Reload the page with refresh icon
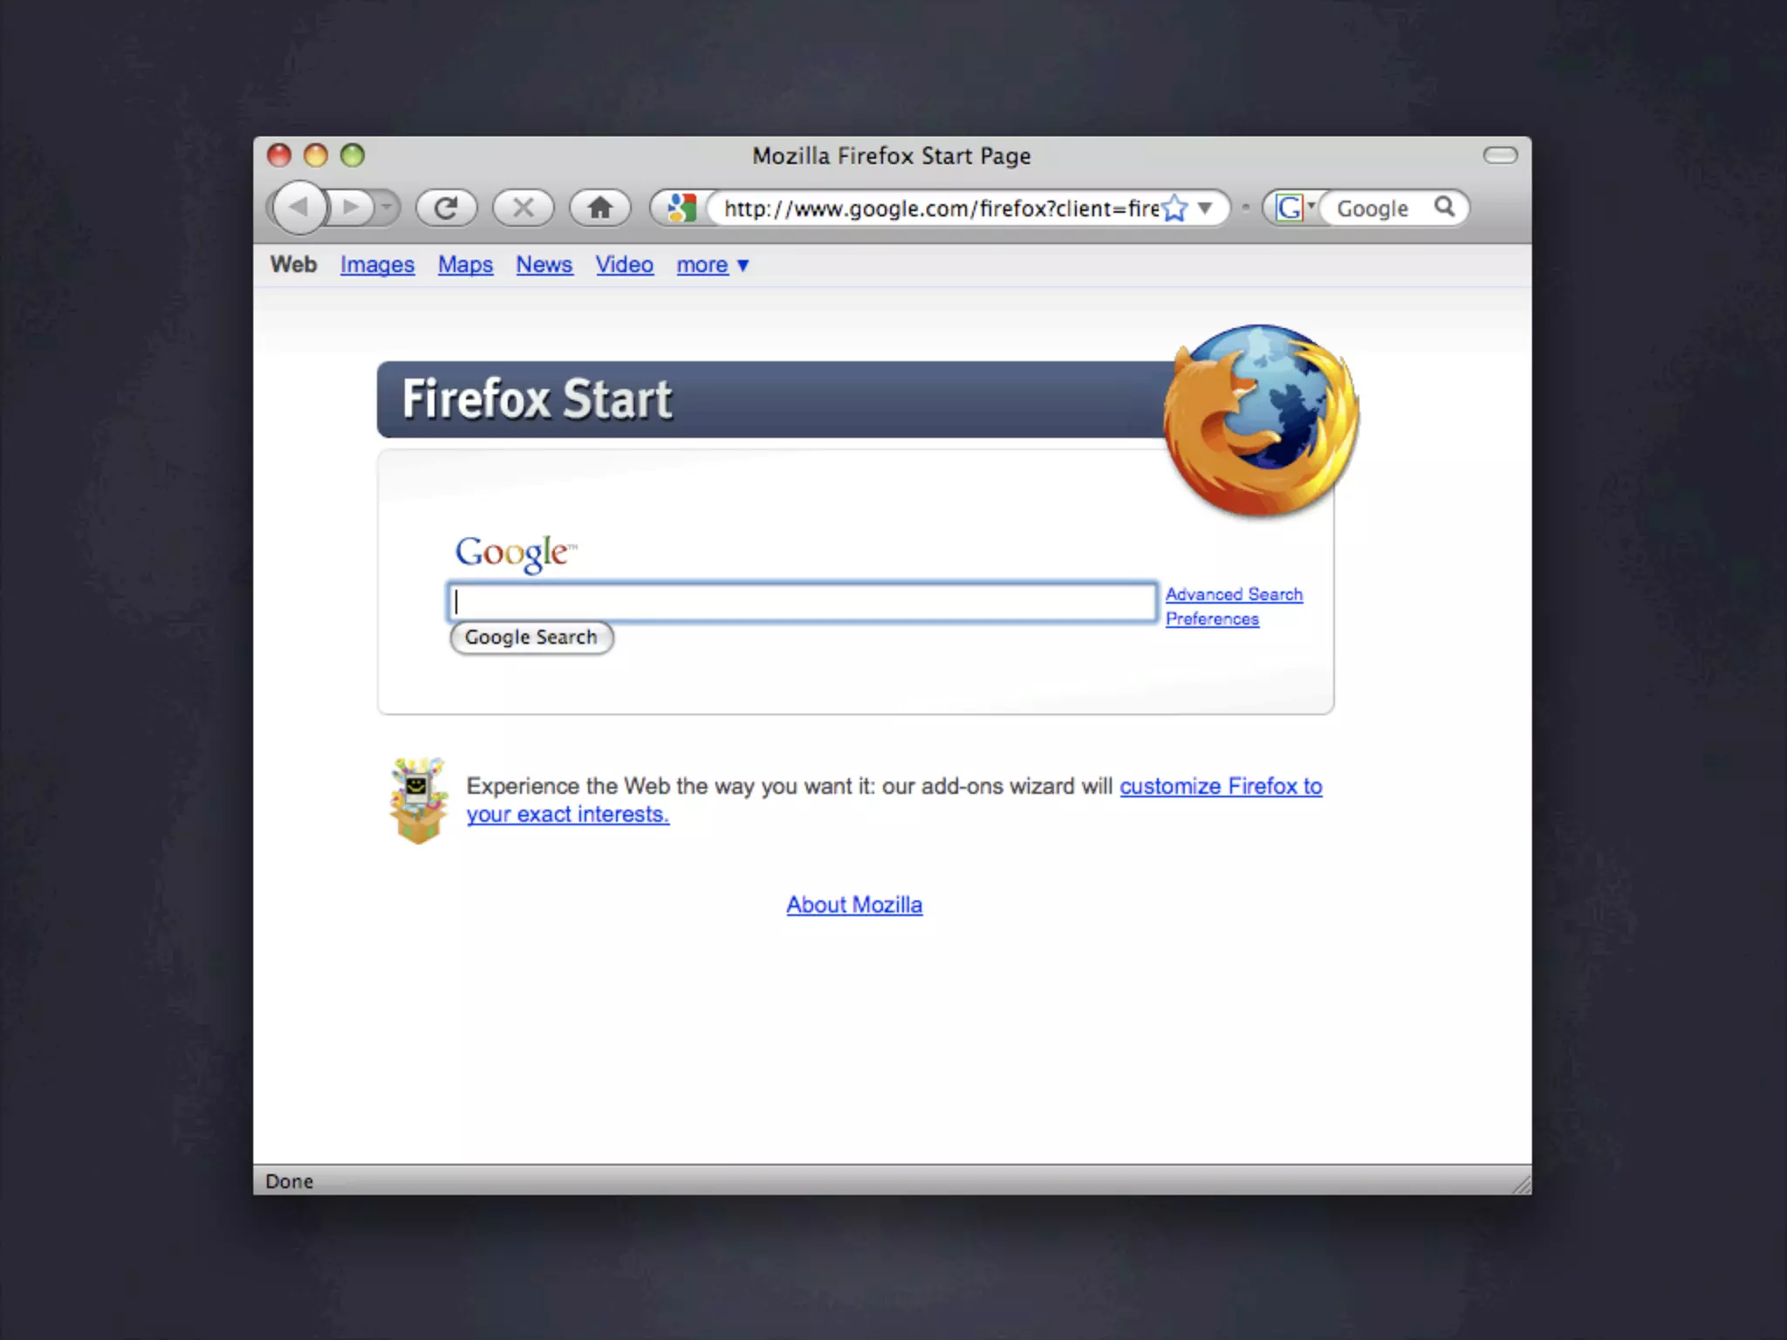This screenshot has width=1787, height=1340. coord(446,208)
